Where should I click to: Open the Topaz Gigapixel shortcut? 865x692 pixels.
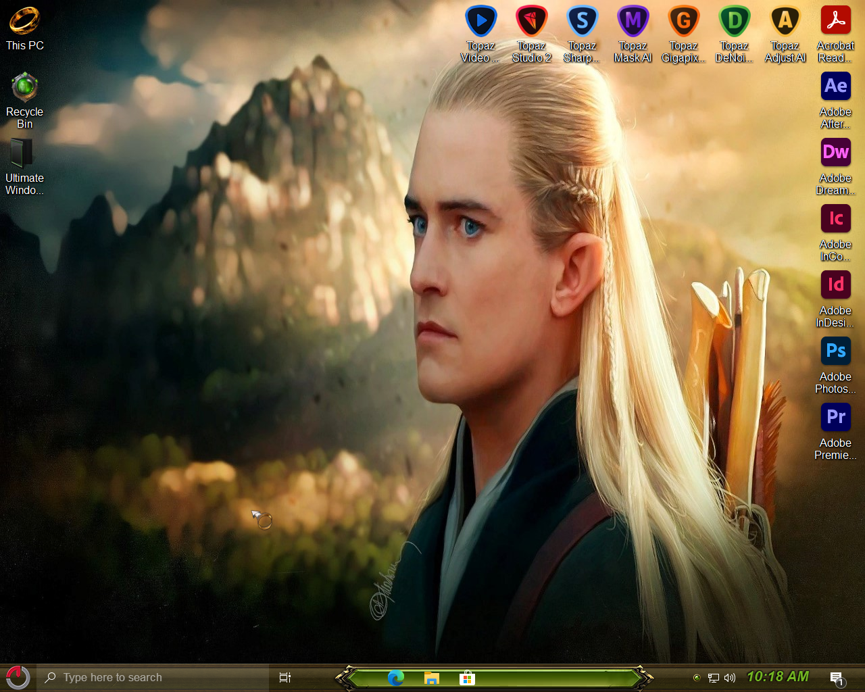[683, 34]
